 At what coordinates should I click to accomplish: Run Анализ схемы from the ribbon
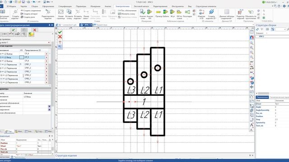click(x=143, y=14)
